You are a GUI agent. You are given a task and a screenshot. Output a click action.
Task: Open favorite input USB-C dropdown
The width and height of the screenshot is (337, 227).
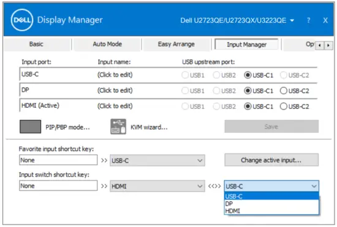(x=157, y=160)
